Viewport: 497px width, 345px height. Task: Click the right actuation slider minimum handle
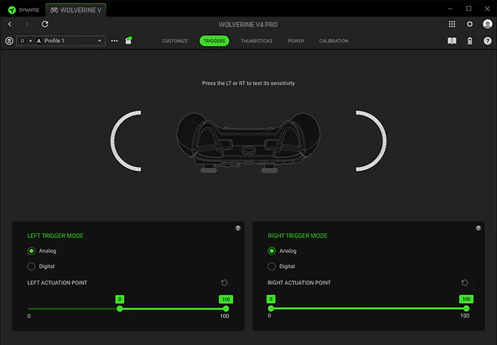pos(271,308)
